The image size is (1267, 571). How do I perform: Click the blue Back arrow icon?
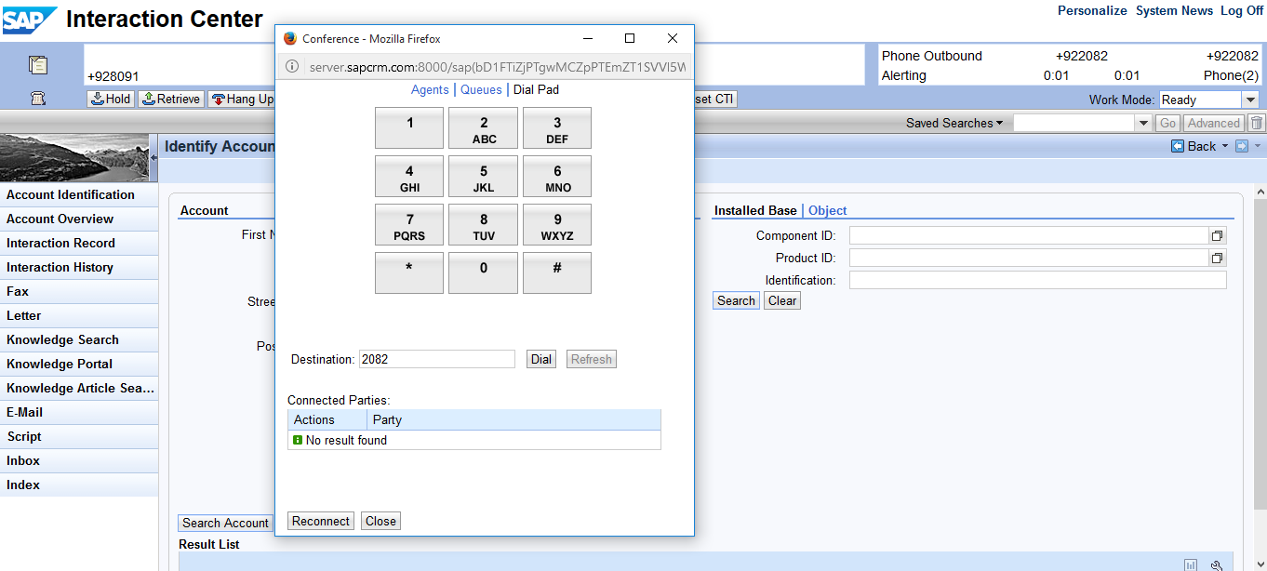click(x=1178, y=146)
